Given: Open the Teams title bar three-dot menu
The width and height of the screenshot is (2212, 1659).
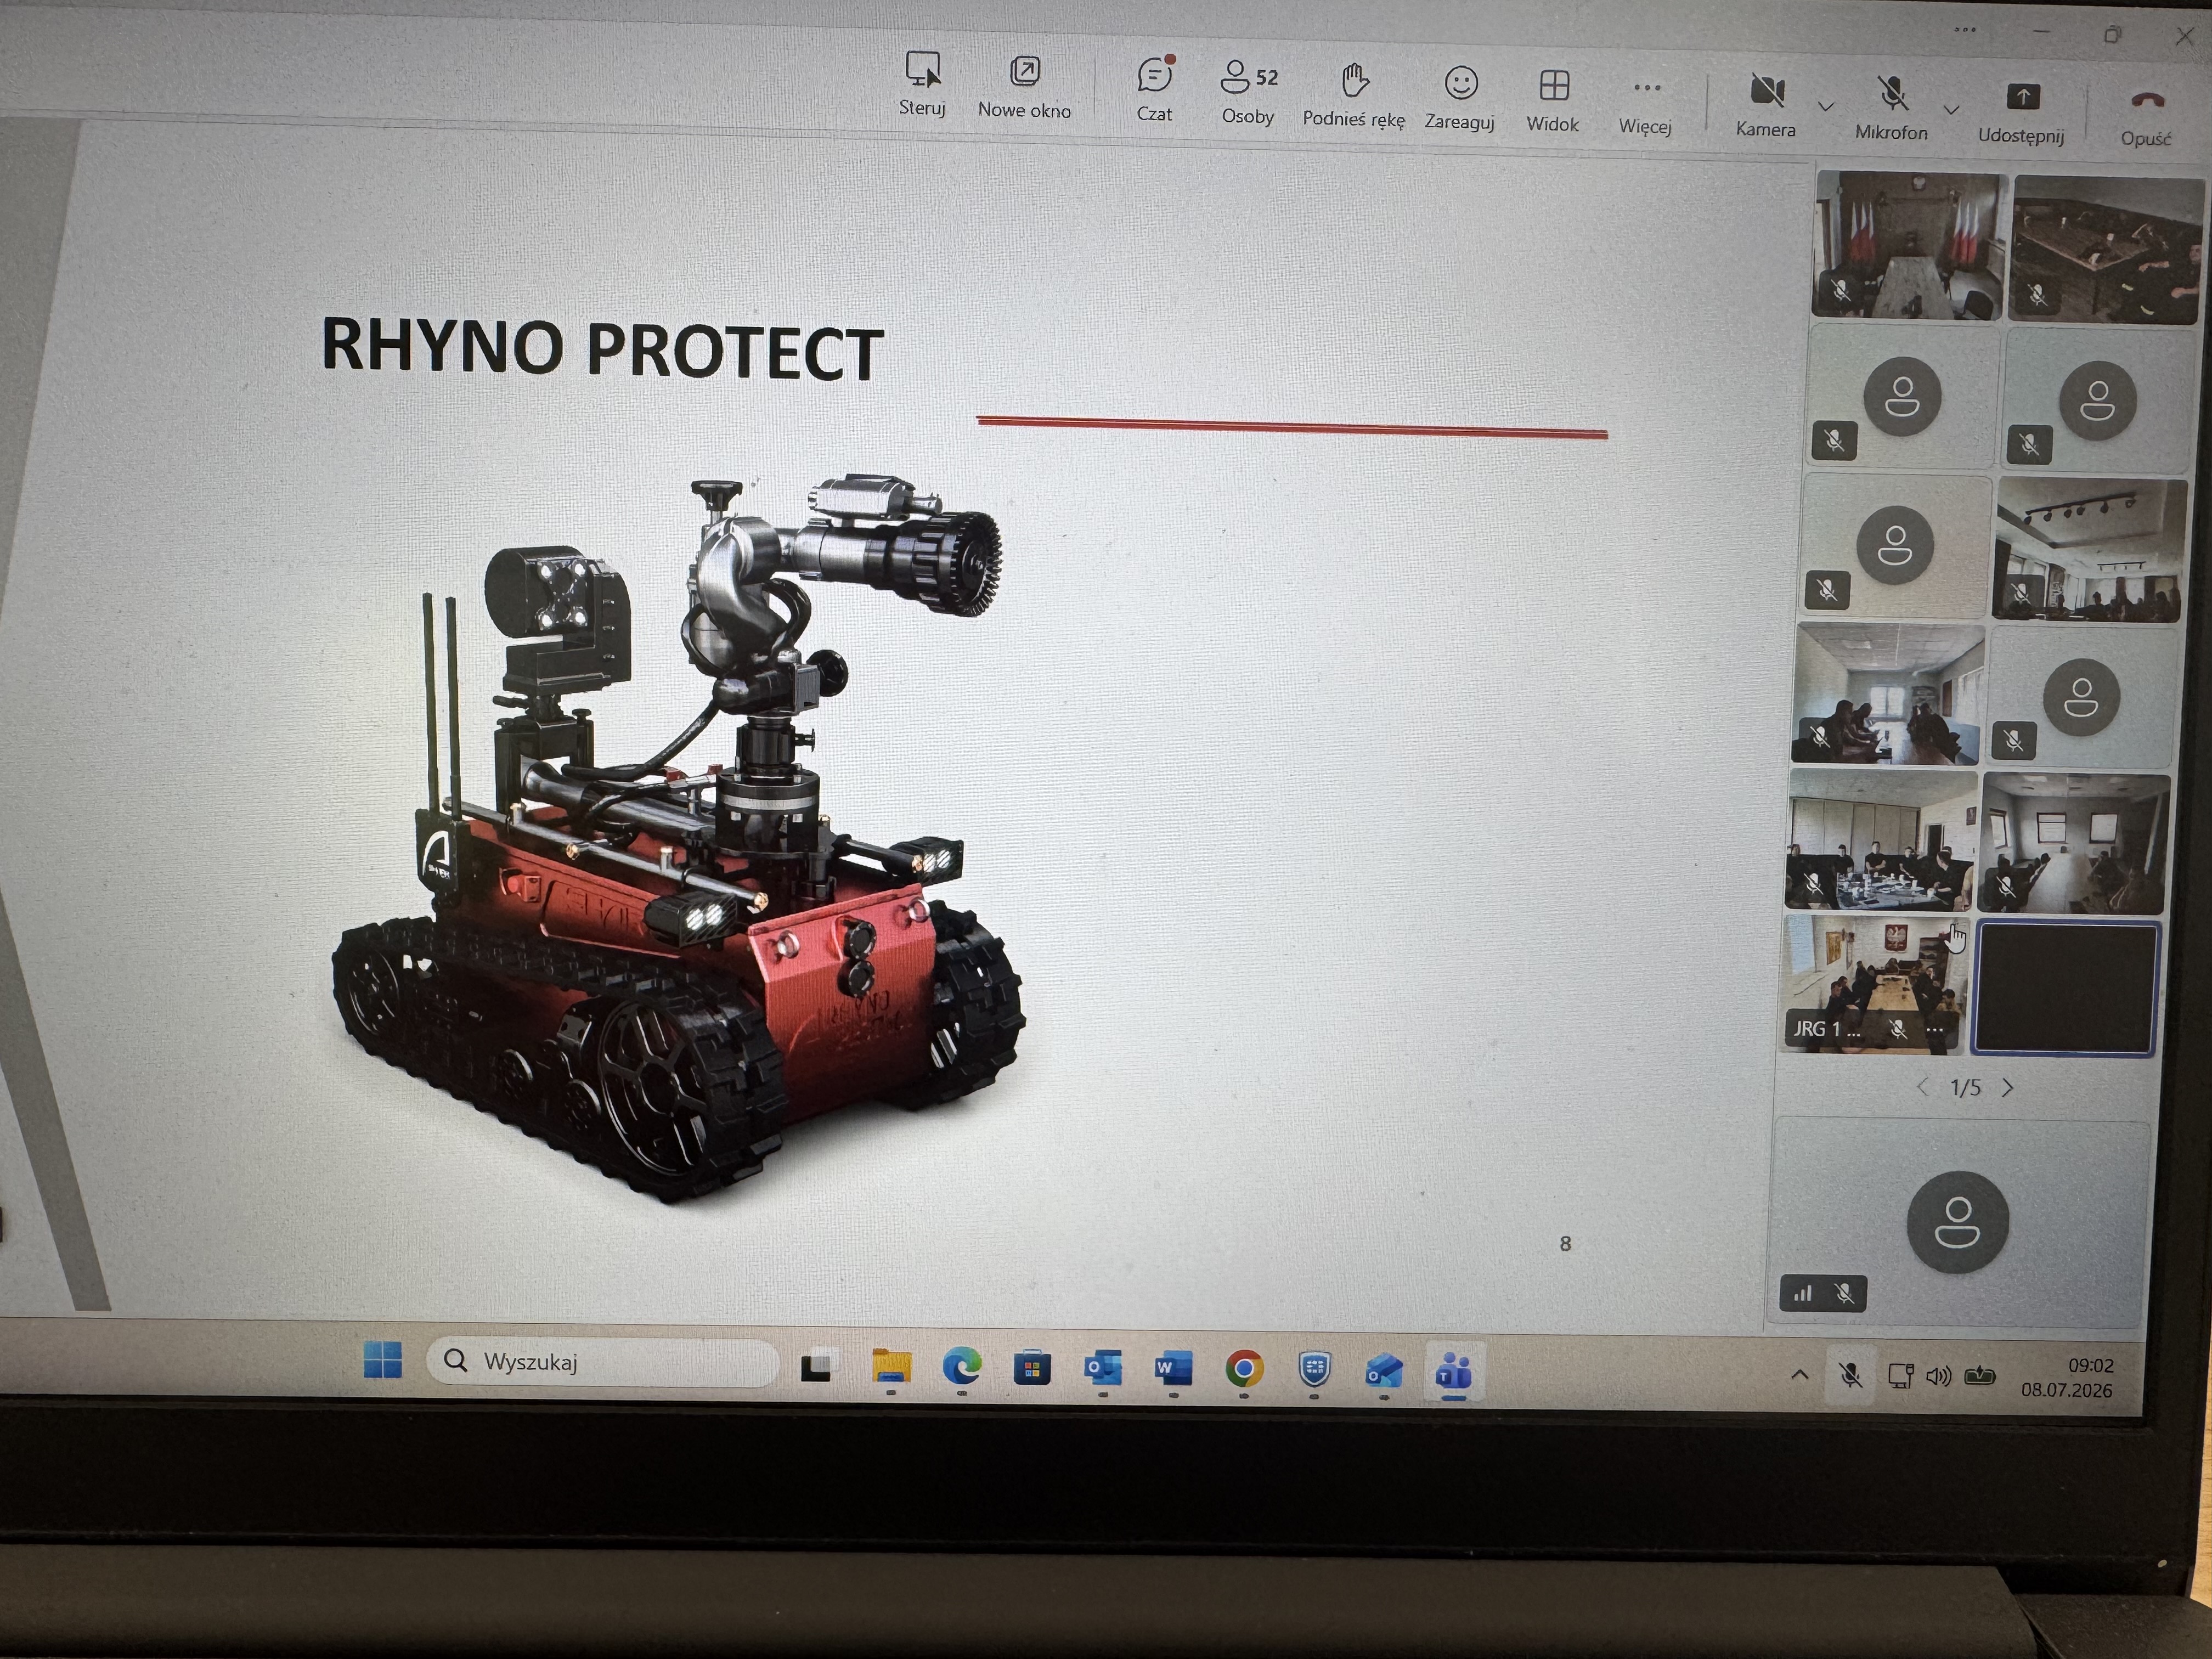Looking at the screenshot, I should pyautogui.click(x=1965, y=29).
